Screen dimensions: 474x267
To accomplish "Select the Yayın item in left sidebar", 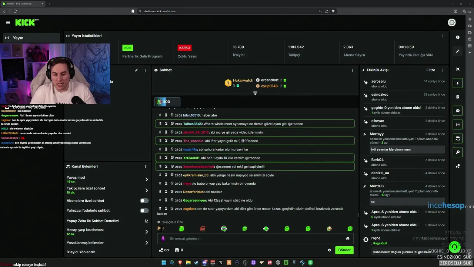I will click(x=31, y=38).
